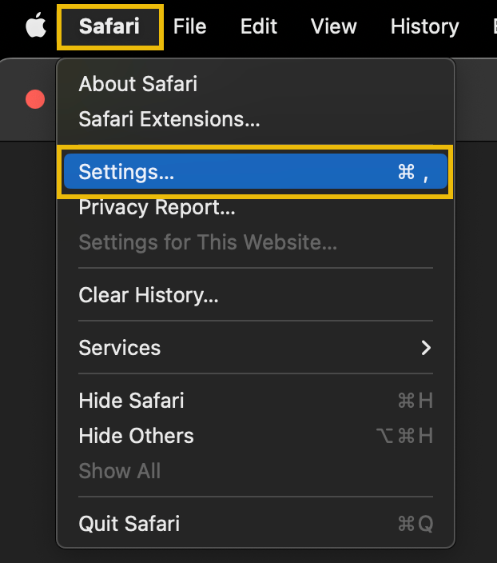Open the Apple logo menu
The width and height of the screenshot is (497, 563).
click(x=35, y=26)
